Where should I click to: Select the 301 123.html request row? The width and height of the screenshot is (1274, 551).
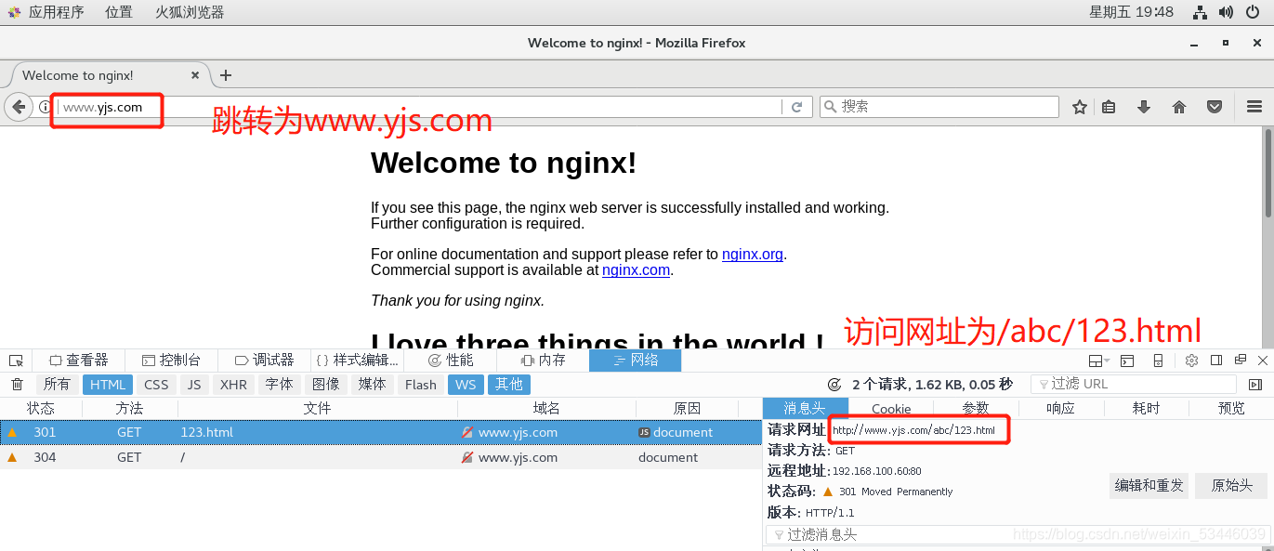coord(381,432)
